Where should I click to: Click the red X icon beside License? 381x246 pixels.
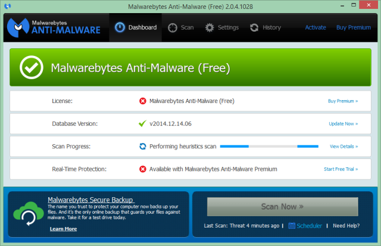[143, 101]
